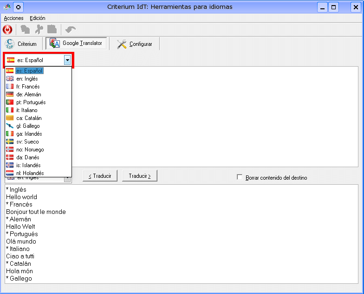Choose fr: Francés in dropdown list

coord(38,86)
